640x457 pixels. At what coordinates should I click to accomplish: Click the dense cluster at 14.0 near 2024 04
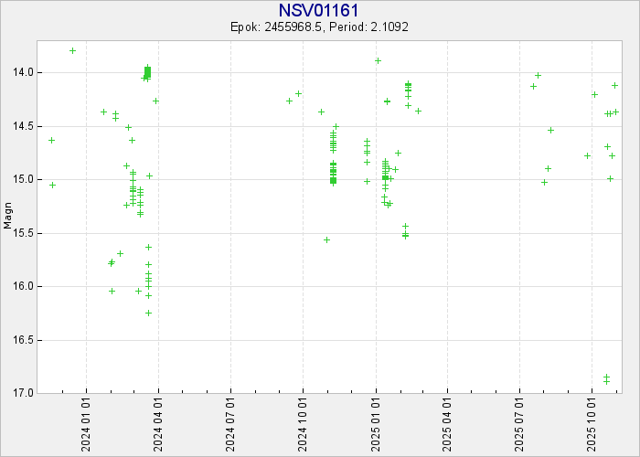[147, 72]
